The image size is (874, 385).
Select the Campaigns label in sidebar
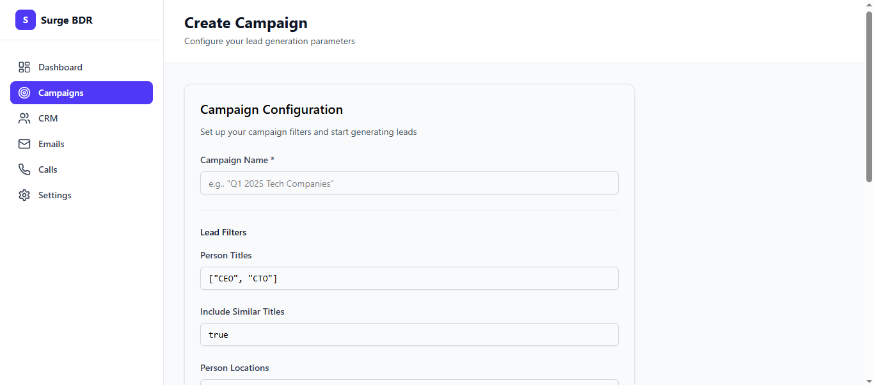[x=61, y=93]
